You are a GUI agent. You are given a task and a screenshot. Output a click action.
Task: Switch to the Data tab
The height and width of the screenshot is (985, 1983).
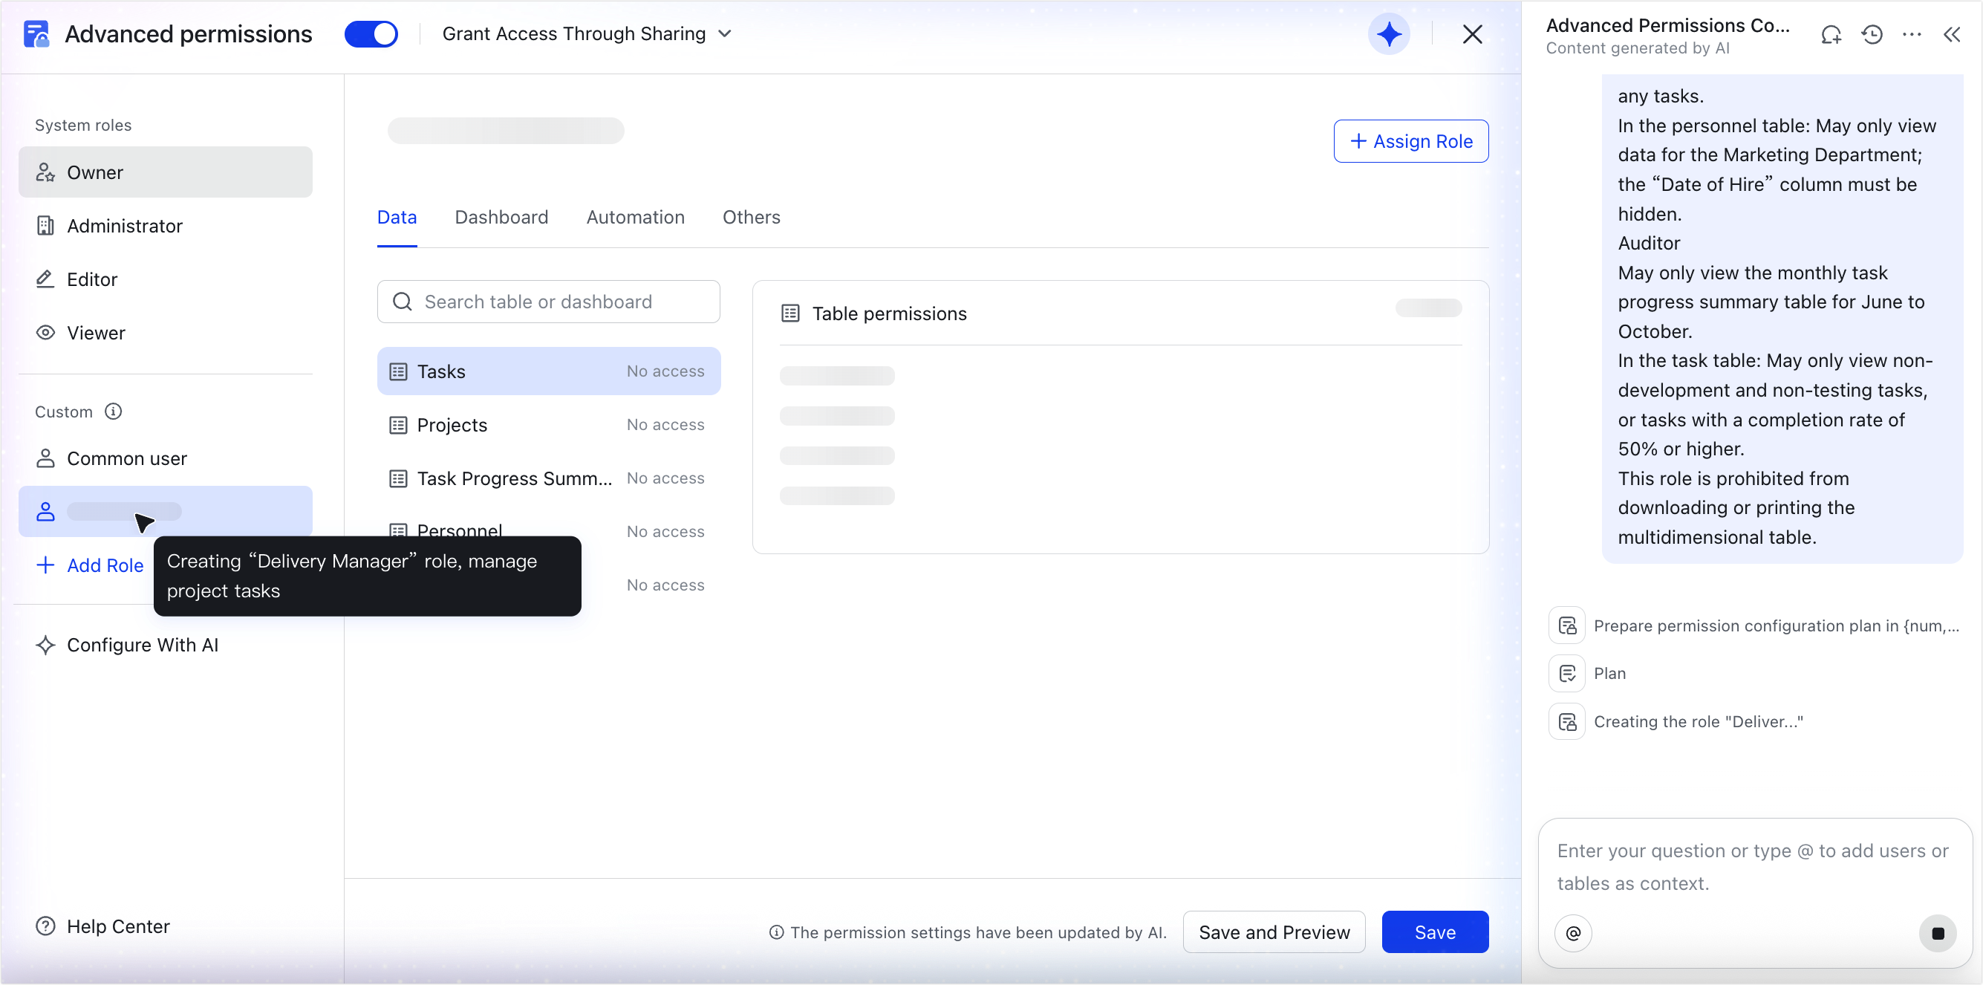click(397, 217)
